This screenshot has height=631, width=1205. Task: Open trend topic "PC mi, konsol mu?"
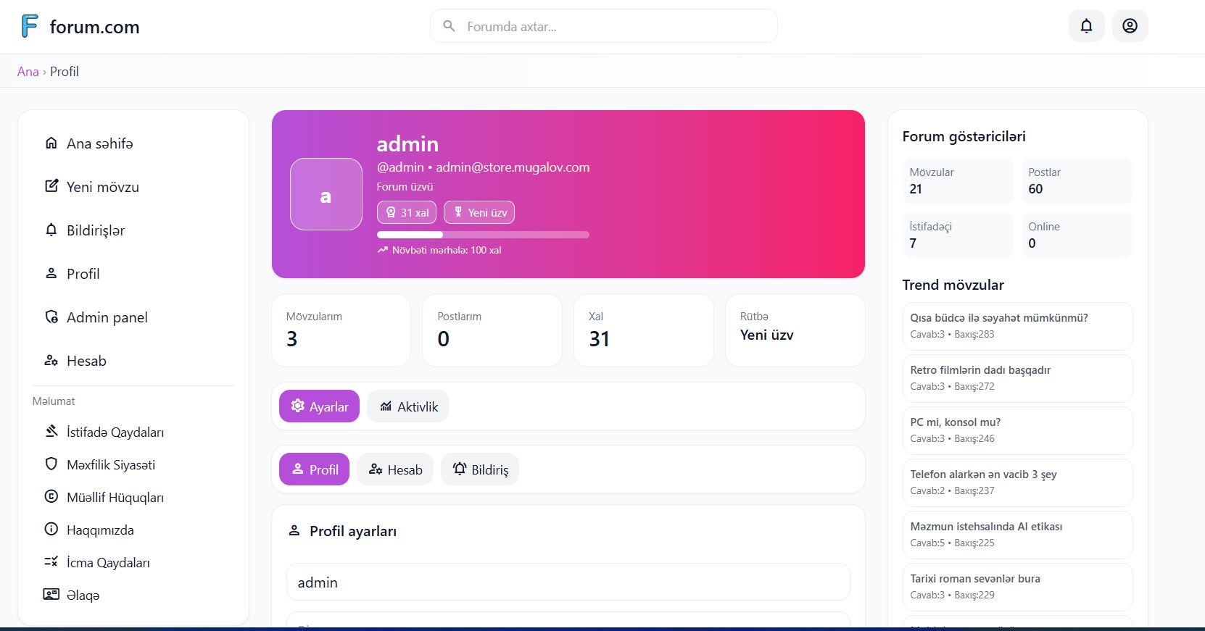(955, 422)
